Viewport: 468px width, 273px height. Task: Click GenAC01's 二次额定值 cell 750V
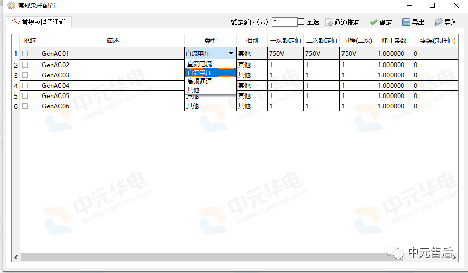click(321, 53)
